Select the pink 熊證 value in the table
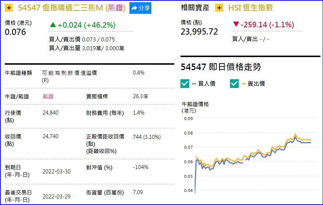The height and width of the screenshot is (205, 323). click(48, 97)
